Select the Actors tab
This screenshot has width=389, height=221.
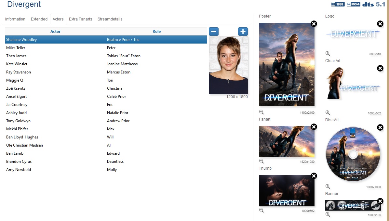pos(58,19)
